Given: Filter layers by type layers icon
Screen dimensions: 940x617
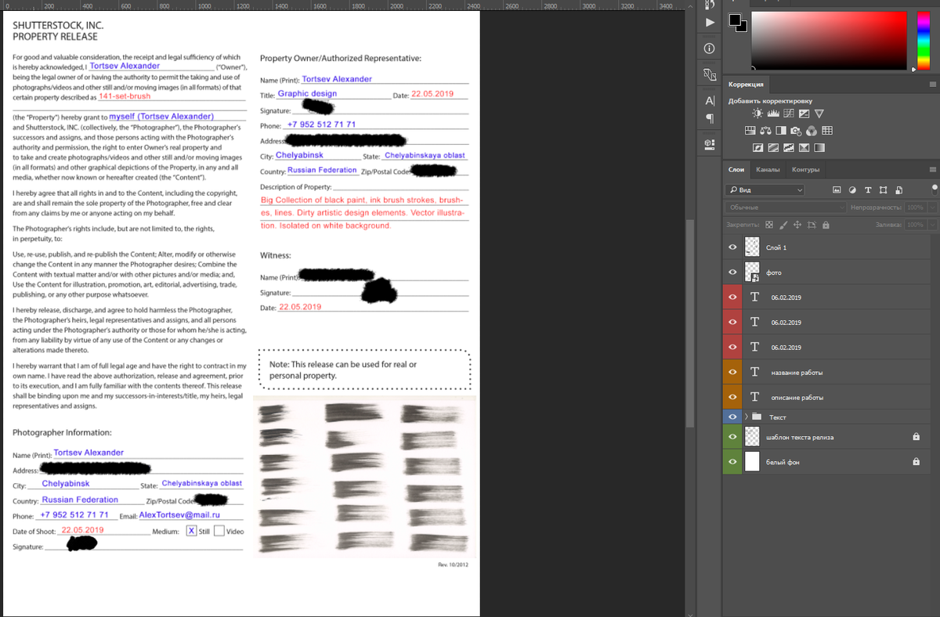Looking at the screenshot, I should click(868, 189).
